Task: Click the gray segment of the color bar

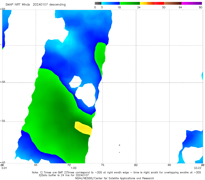Action: 98,3
